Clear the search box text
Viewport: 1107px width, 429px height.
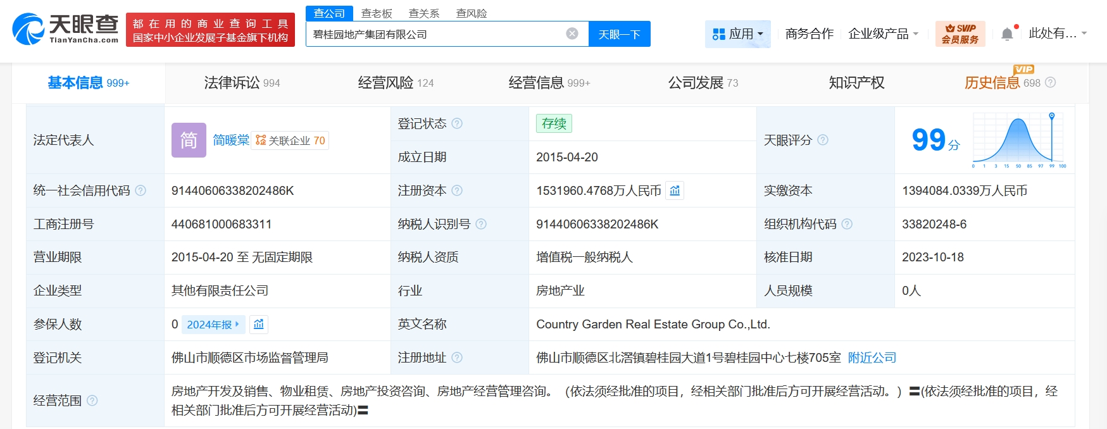pyautogui.click(x=572, y=34)
